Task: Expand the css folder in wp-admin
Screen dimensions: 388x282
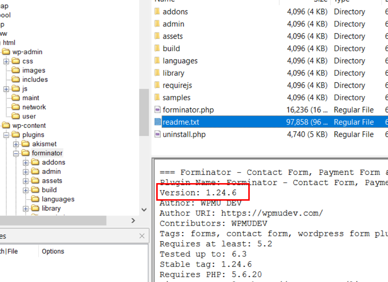Action: [6, 62]
